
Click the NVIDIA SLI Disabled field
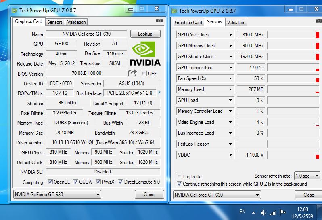[x=103, y=172]
